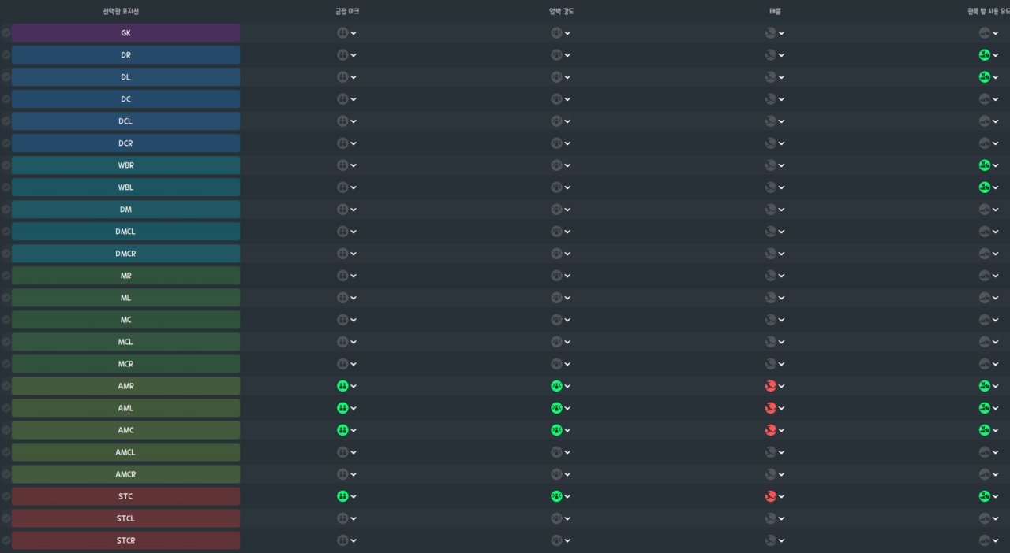Screen dimensions: 1010x553
Task: Toggle the check circle beside STCR
Action: (6, 540)
